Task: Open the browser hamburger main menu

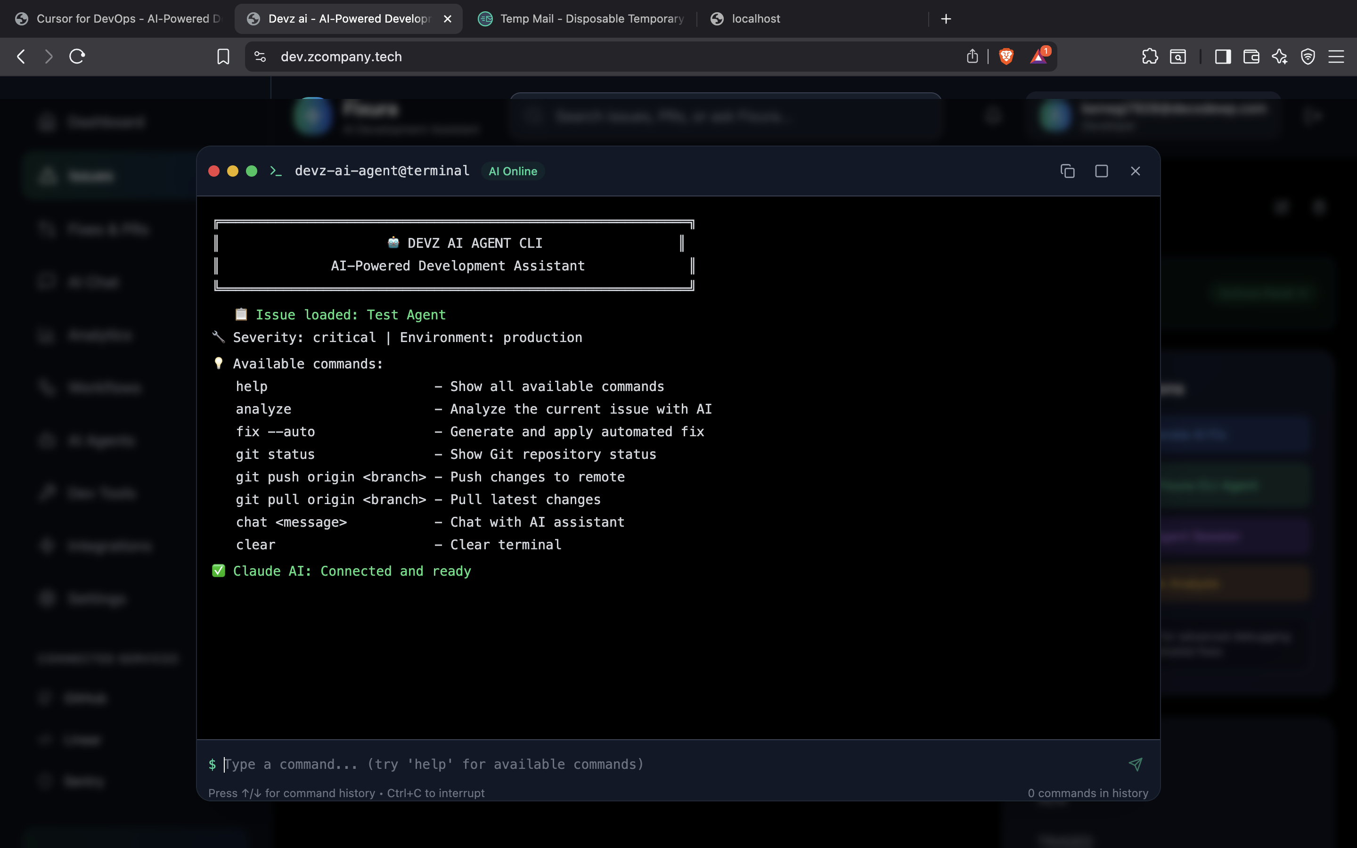Action: point(1336,57)
